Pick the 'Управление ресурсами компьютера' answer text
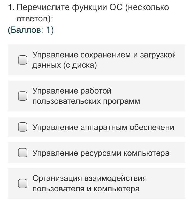This screenshot has width=193, height=206. pos(101,153)
